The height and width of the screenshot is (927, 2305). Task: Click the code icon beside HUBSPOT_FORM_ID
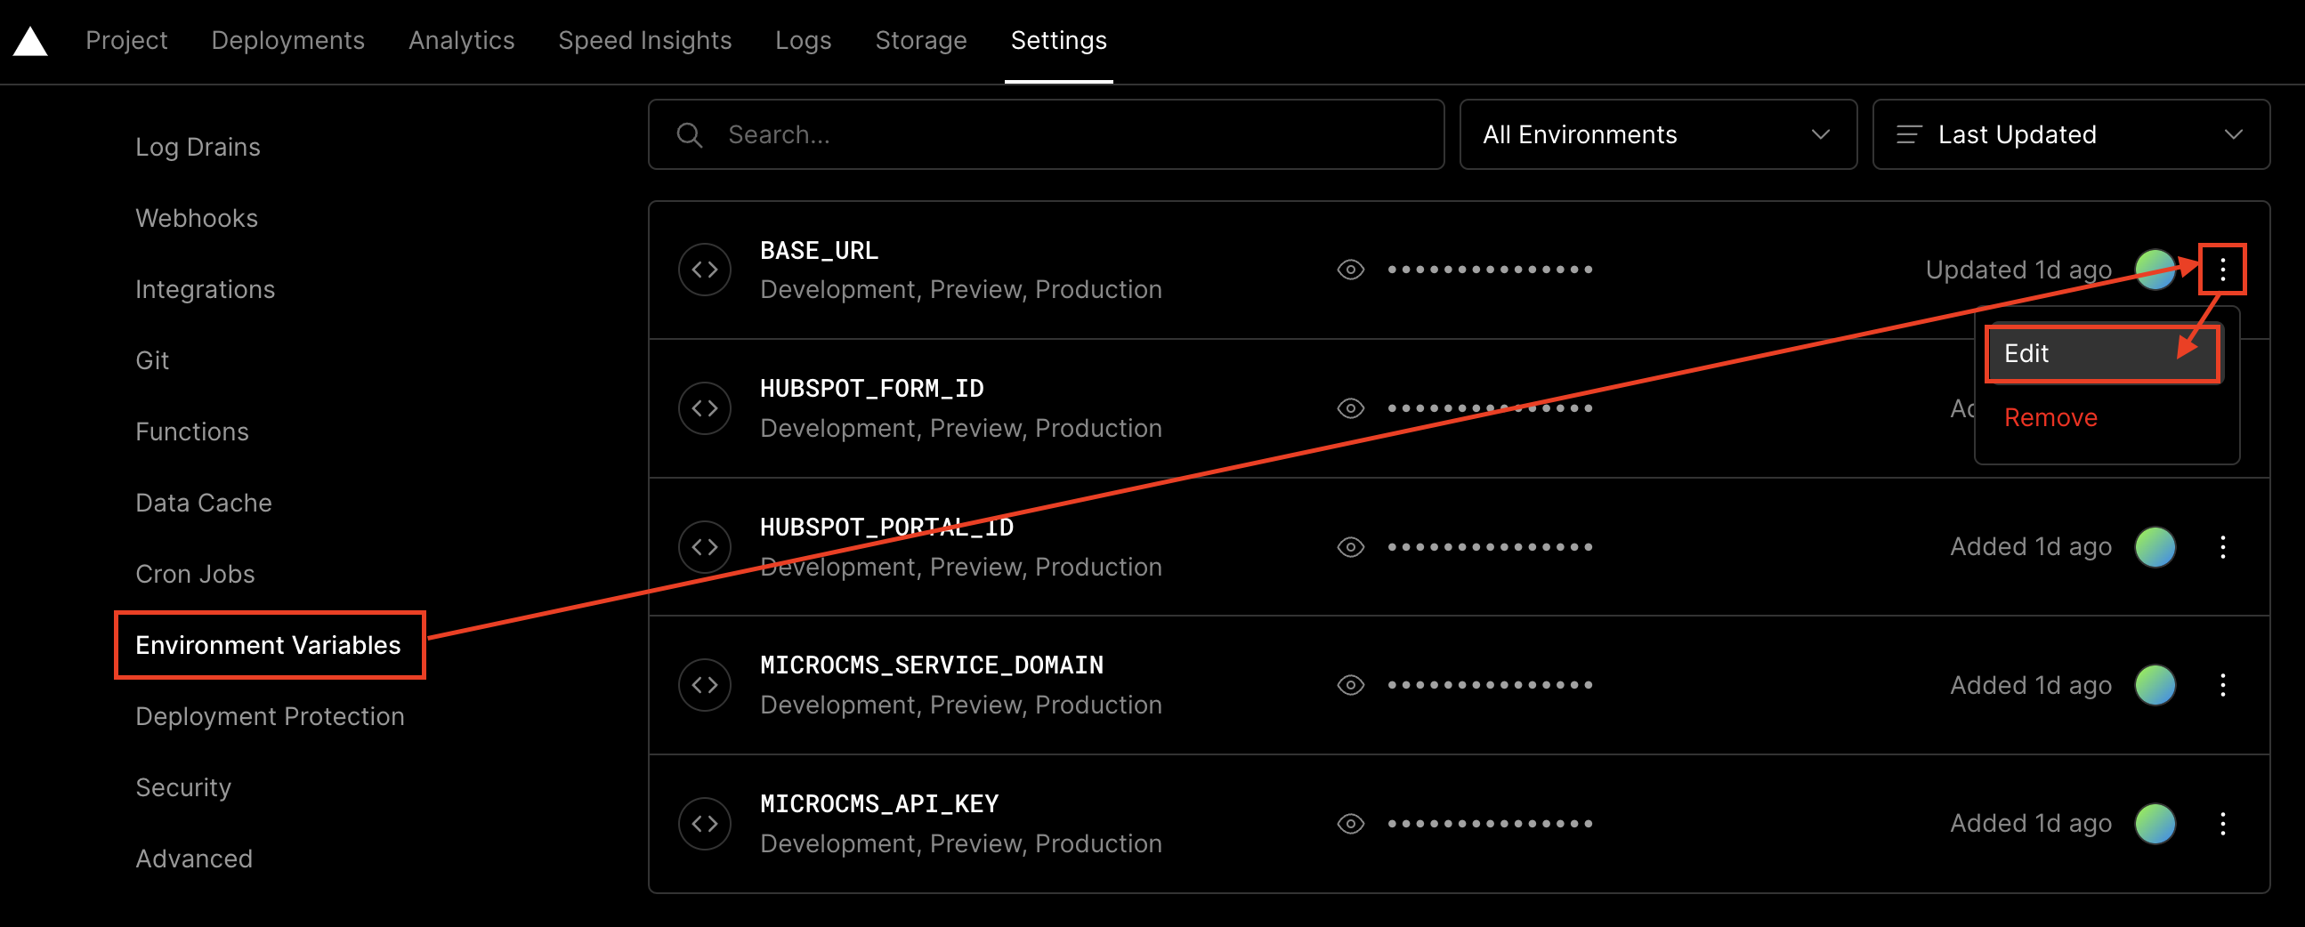click(704, 408)
